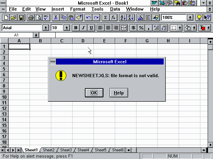
Task: Click OK in the error dialog
Action: [94, 93]
